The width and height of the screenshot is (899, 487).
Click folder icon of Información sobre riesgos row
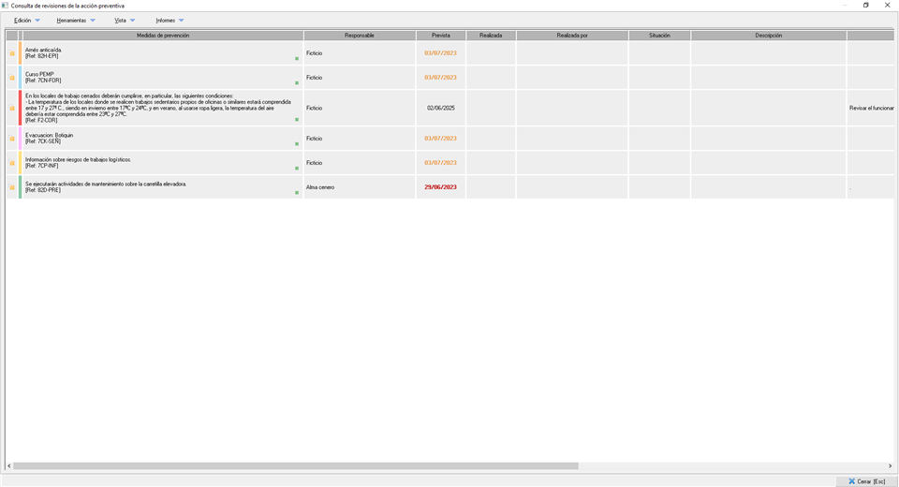(12, 163)
